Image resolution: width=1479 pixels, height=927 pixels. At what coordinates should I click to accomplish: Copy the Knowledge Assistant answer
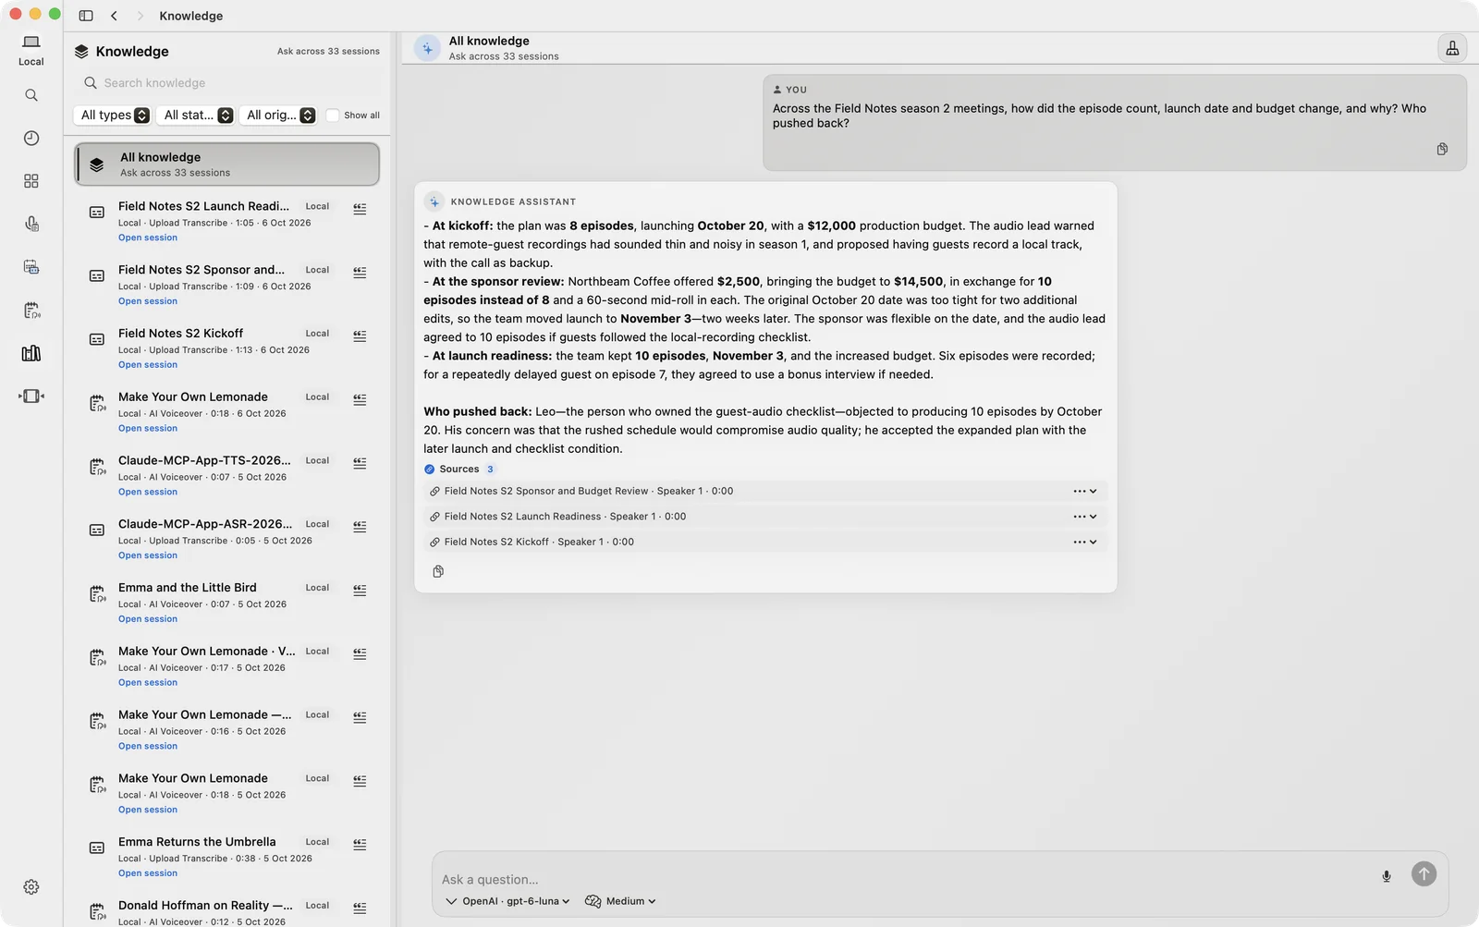(x=438, y=571)
